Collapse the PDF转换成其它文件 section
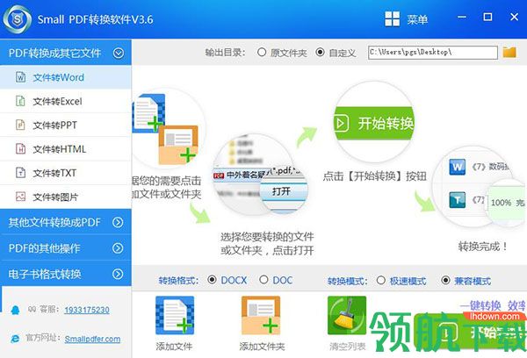The image size is (527, 358). [119, 53]
